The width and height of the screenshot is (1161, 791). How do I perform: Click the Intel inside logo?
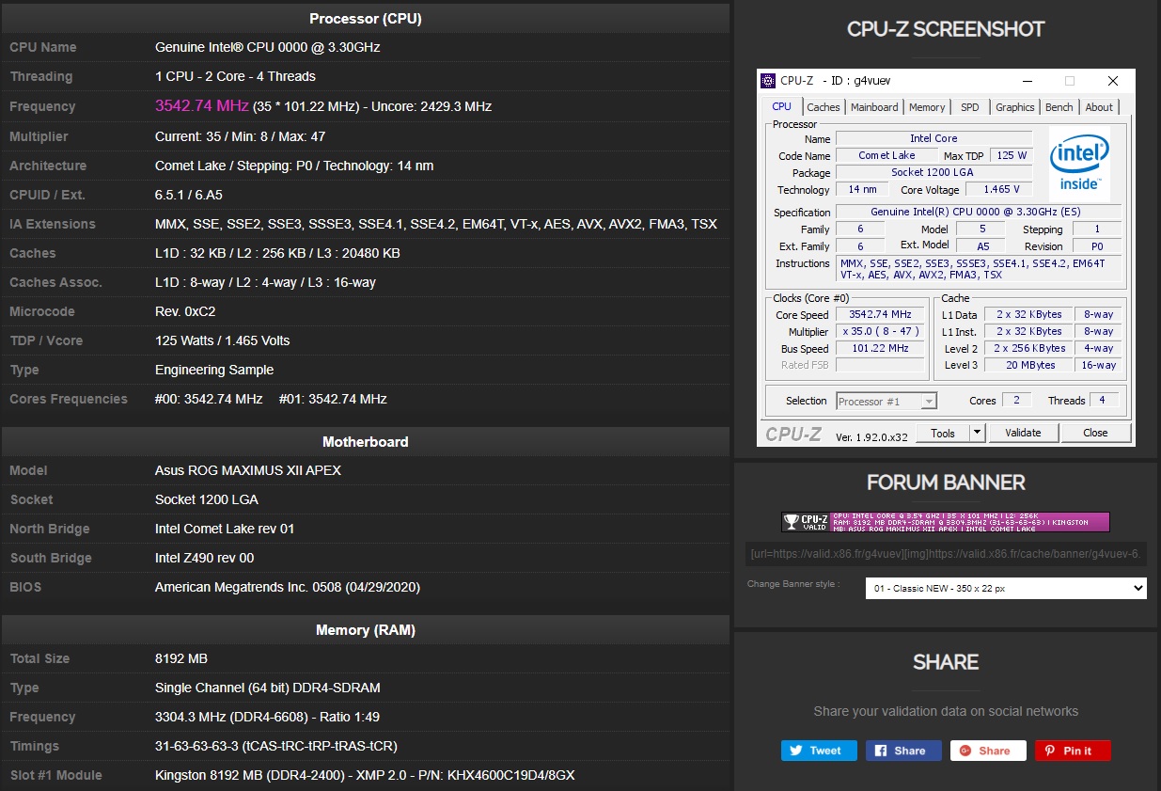coord(1079,162)
